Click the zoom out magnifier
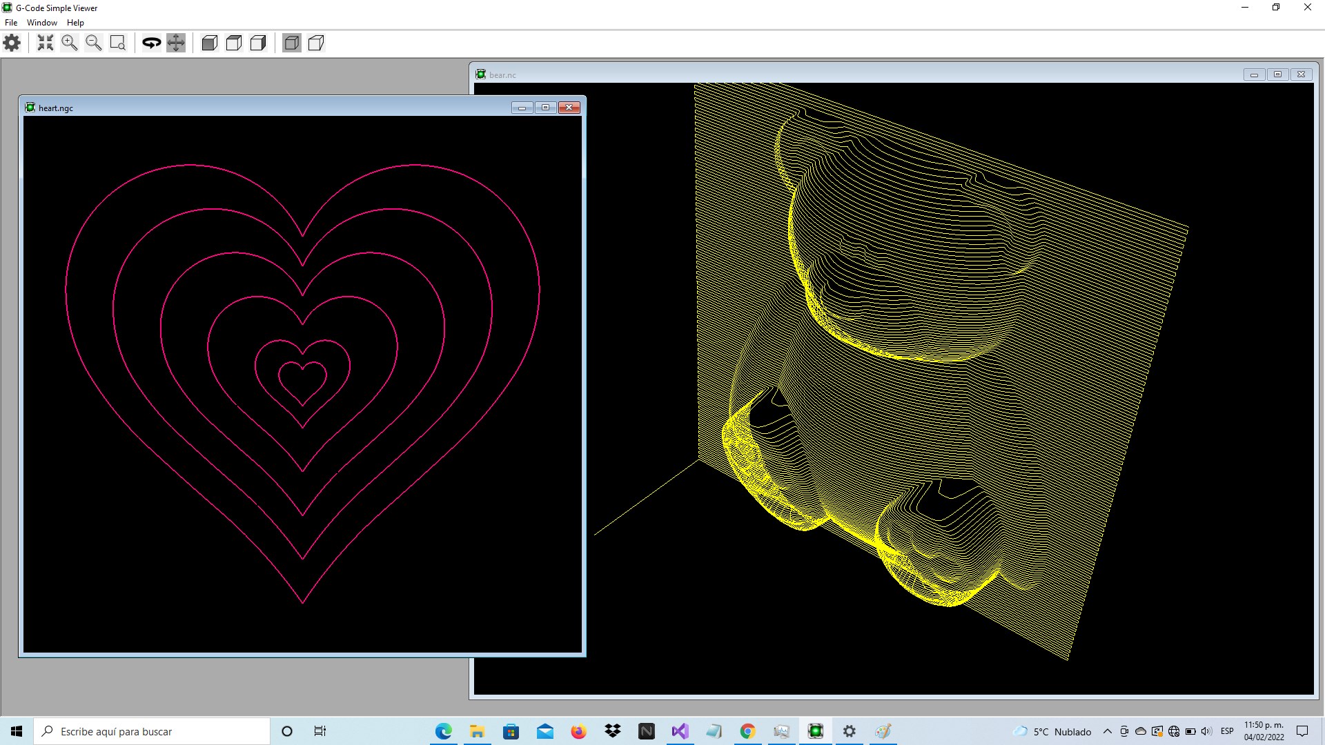The image size is (1325, 745). (x=94, y=43)
